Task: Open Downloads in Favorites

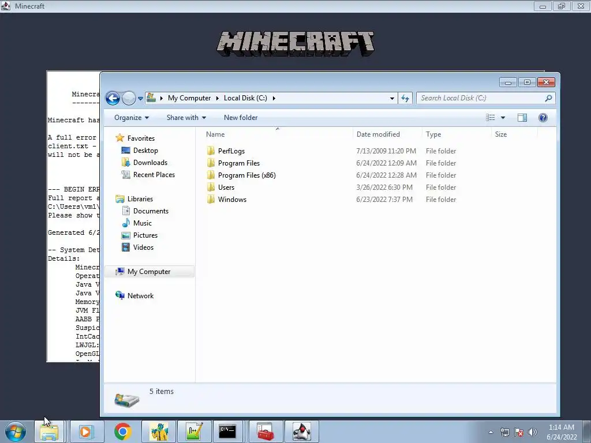Action: point(150,162)
